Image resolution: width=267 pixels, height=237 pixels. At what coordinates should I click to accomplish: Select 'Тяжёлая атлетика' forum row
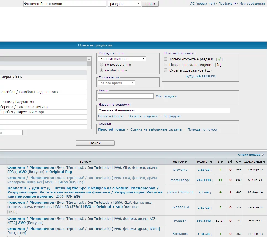point(43,107)
